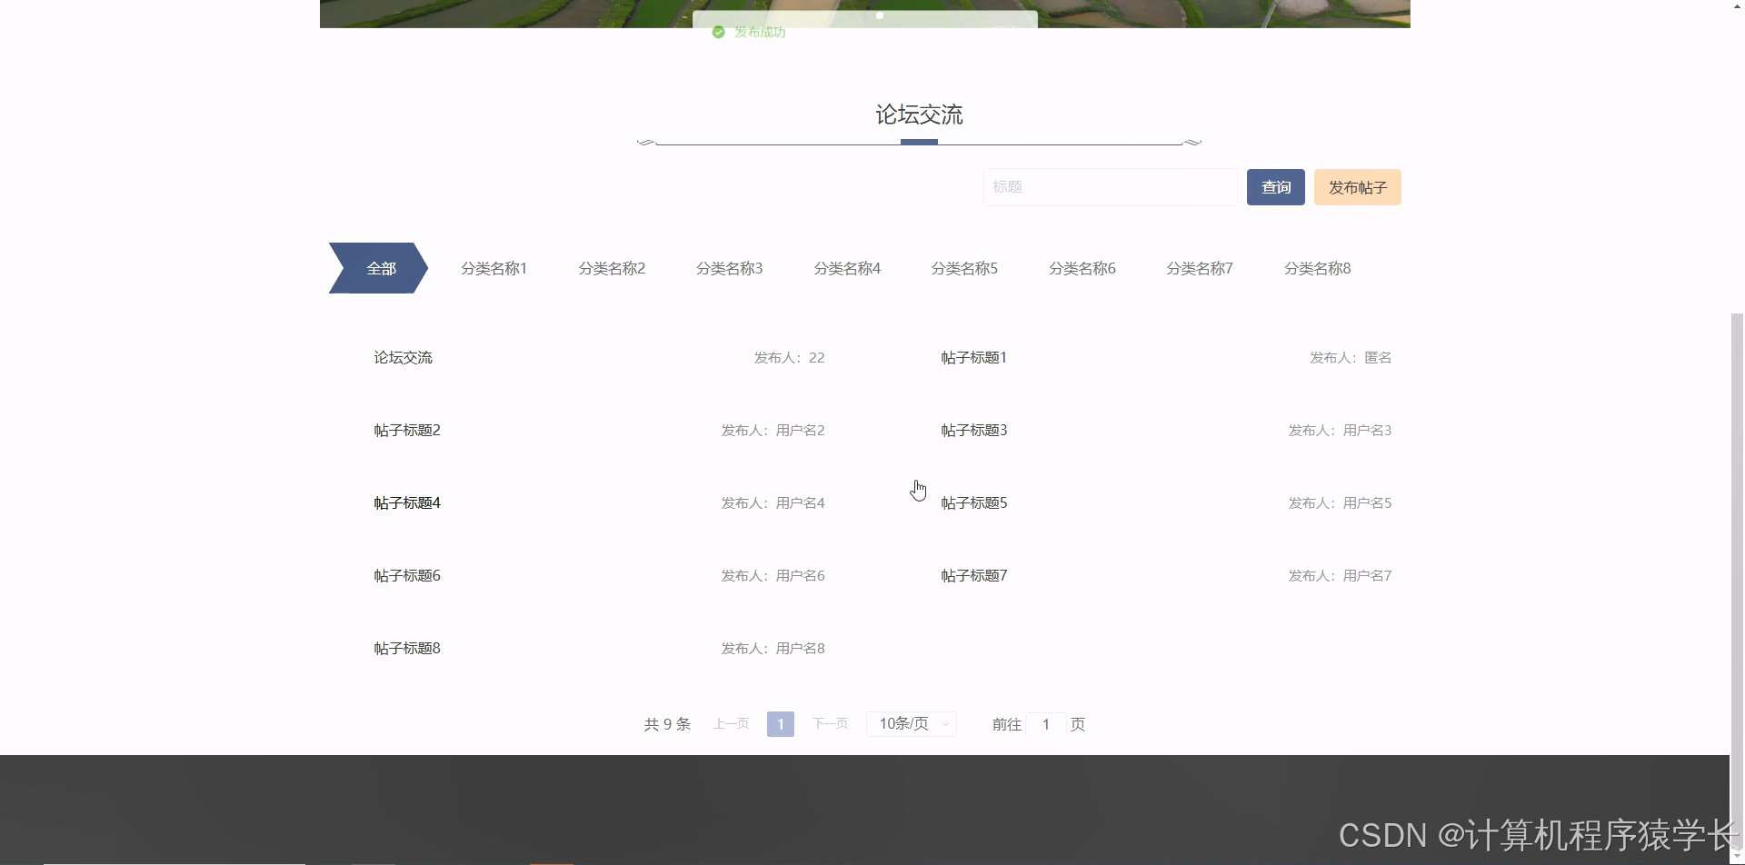Click the 共 9 条 total count text
Image resolution: width=1745 pixels, height=865 pixels.
pos(667,724)
